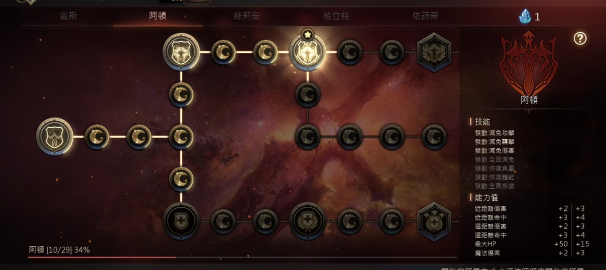The width and height of the screenshot is (606, 270).
Task: Click the large red 阿頓 emblem
Action: click(x=529, y=63)
